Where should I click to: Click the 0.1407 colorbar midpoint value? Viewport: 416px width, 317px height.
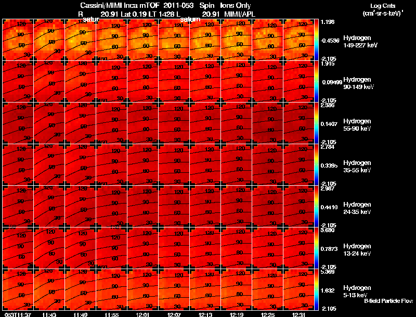point(329,124)
